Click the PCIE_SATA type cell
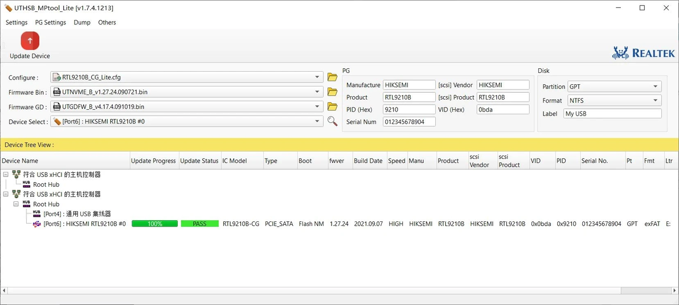 point(279,224)
